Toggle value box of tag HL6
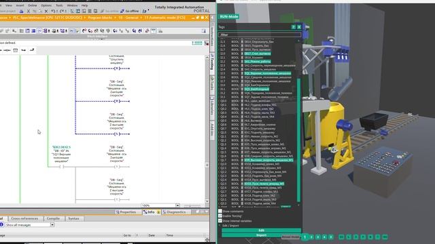435x244 pixels. (242, 121)
